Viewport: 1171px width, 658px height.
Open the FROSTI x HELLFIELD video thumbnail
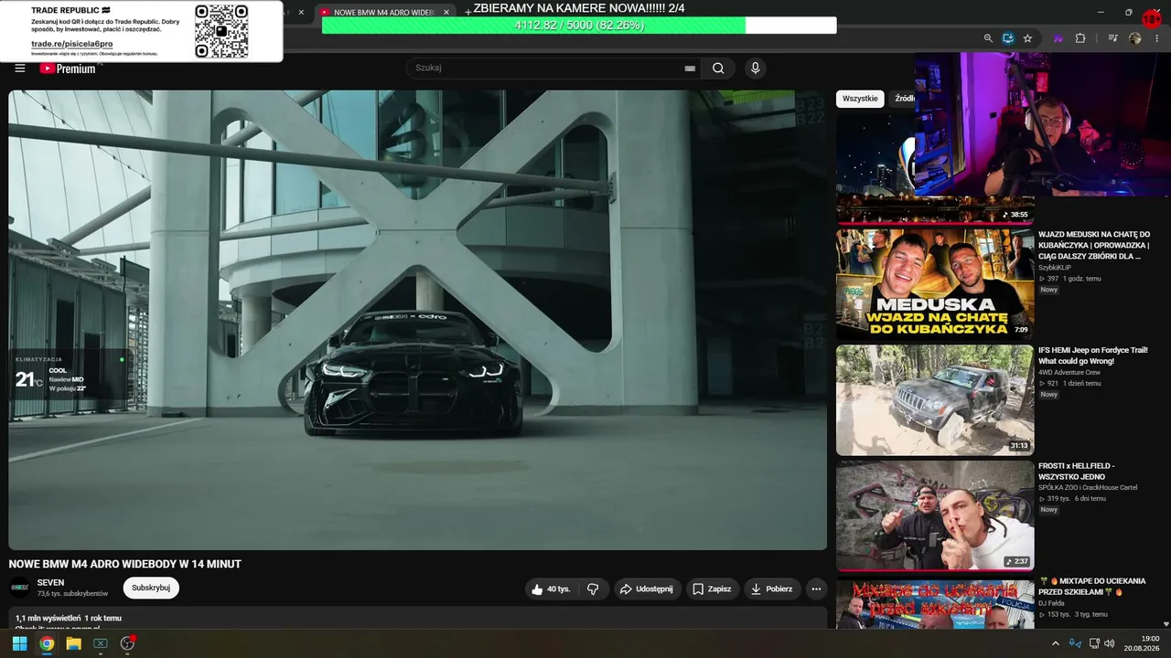pos(935,515)
